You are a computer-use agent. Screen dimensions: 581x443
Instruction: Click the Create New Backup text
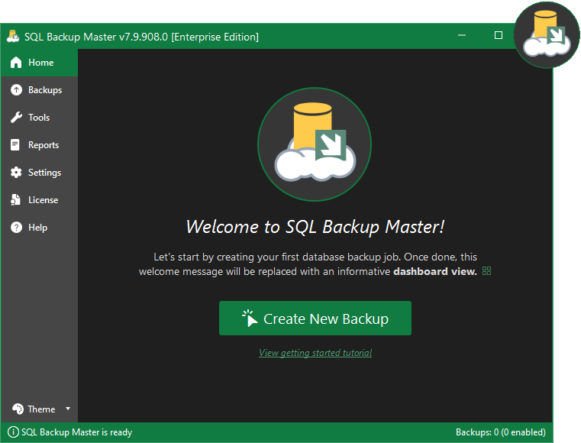[x=326, y=319]
